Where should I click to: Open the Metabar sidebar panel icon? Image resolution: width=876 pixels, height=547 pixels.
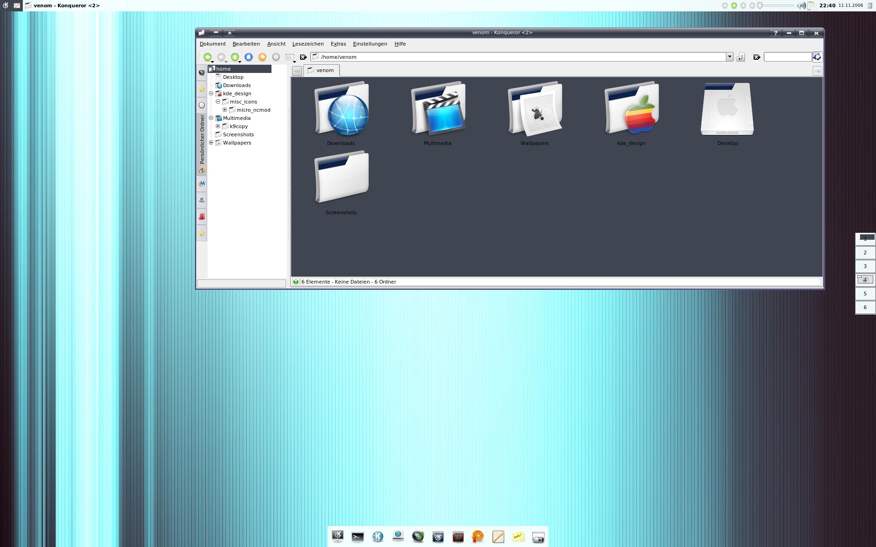tap(202, 184)
